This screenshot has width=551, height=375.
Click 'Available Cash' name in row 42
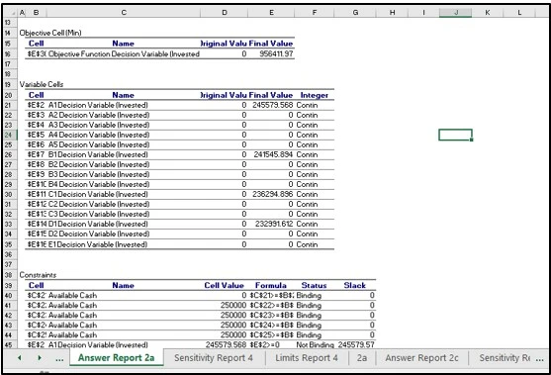(x=73, y=316)
